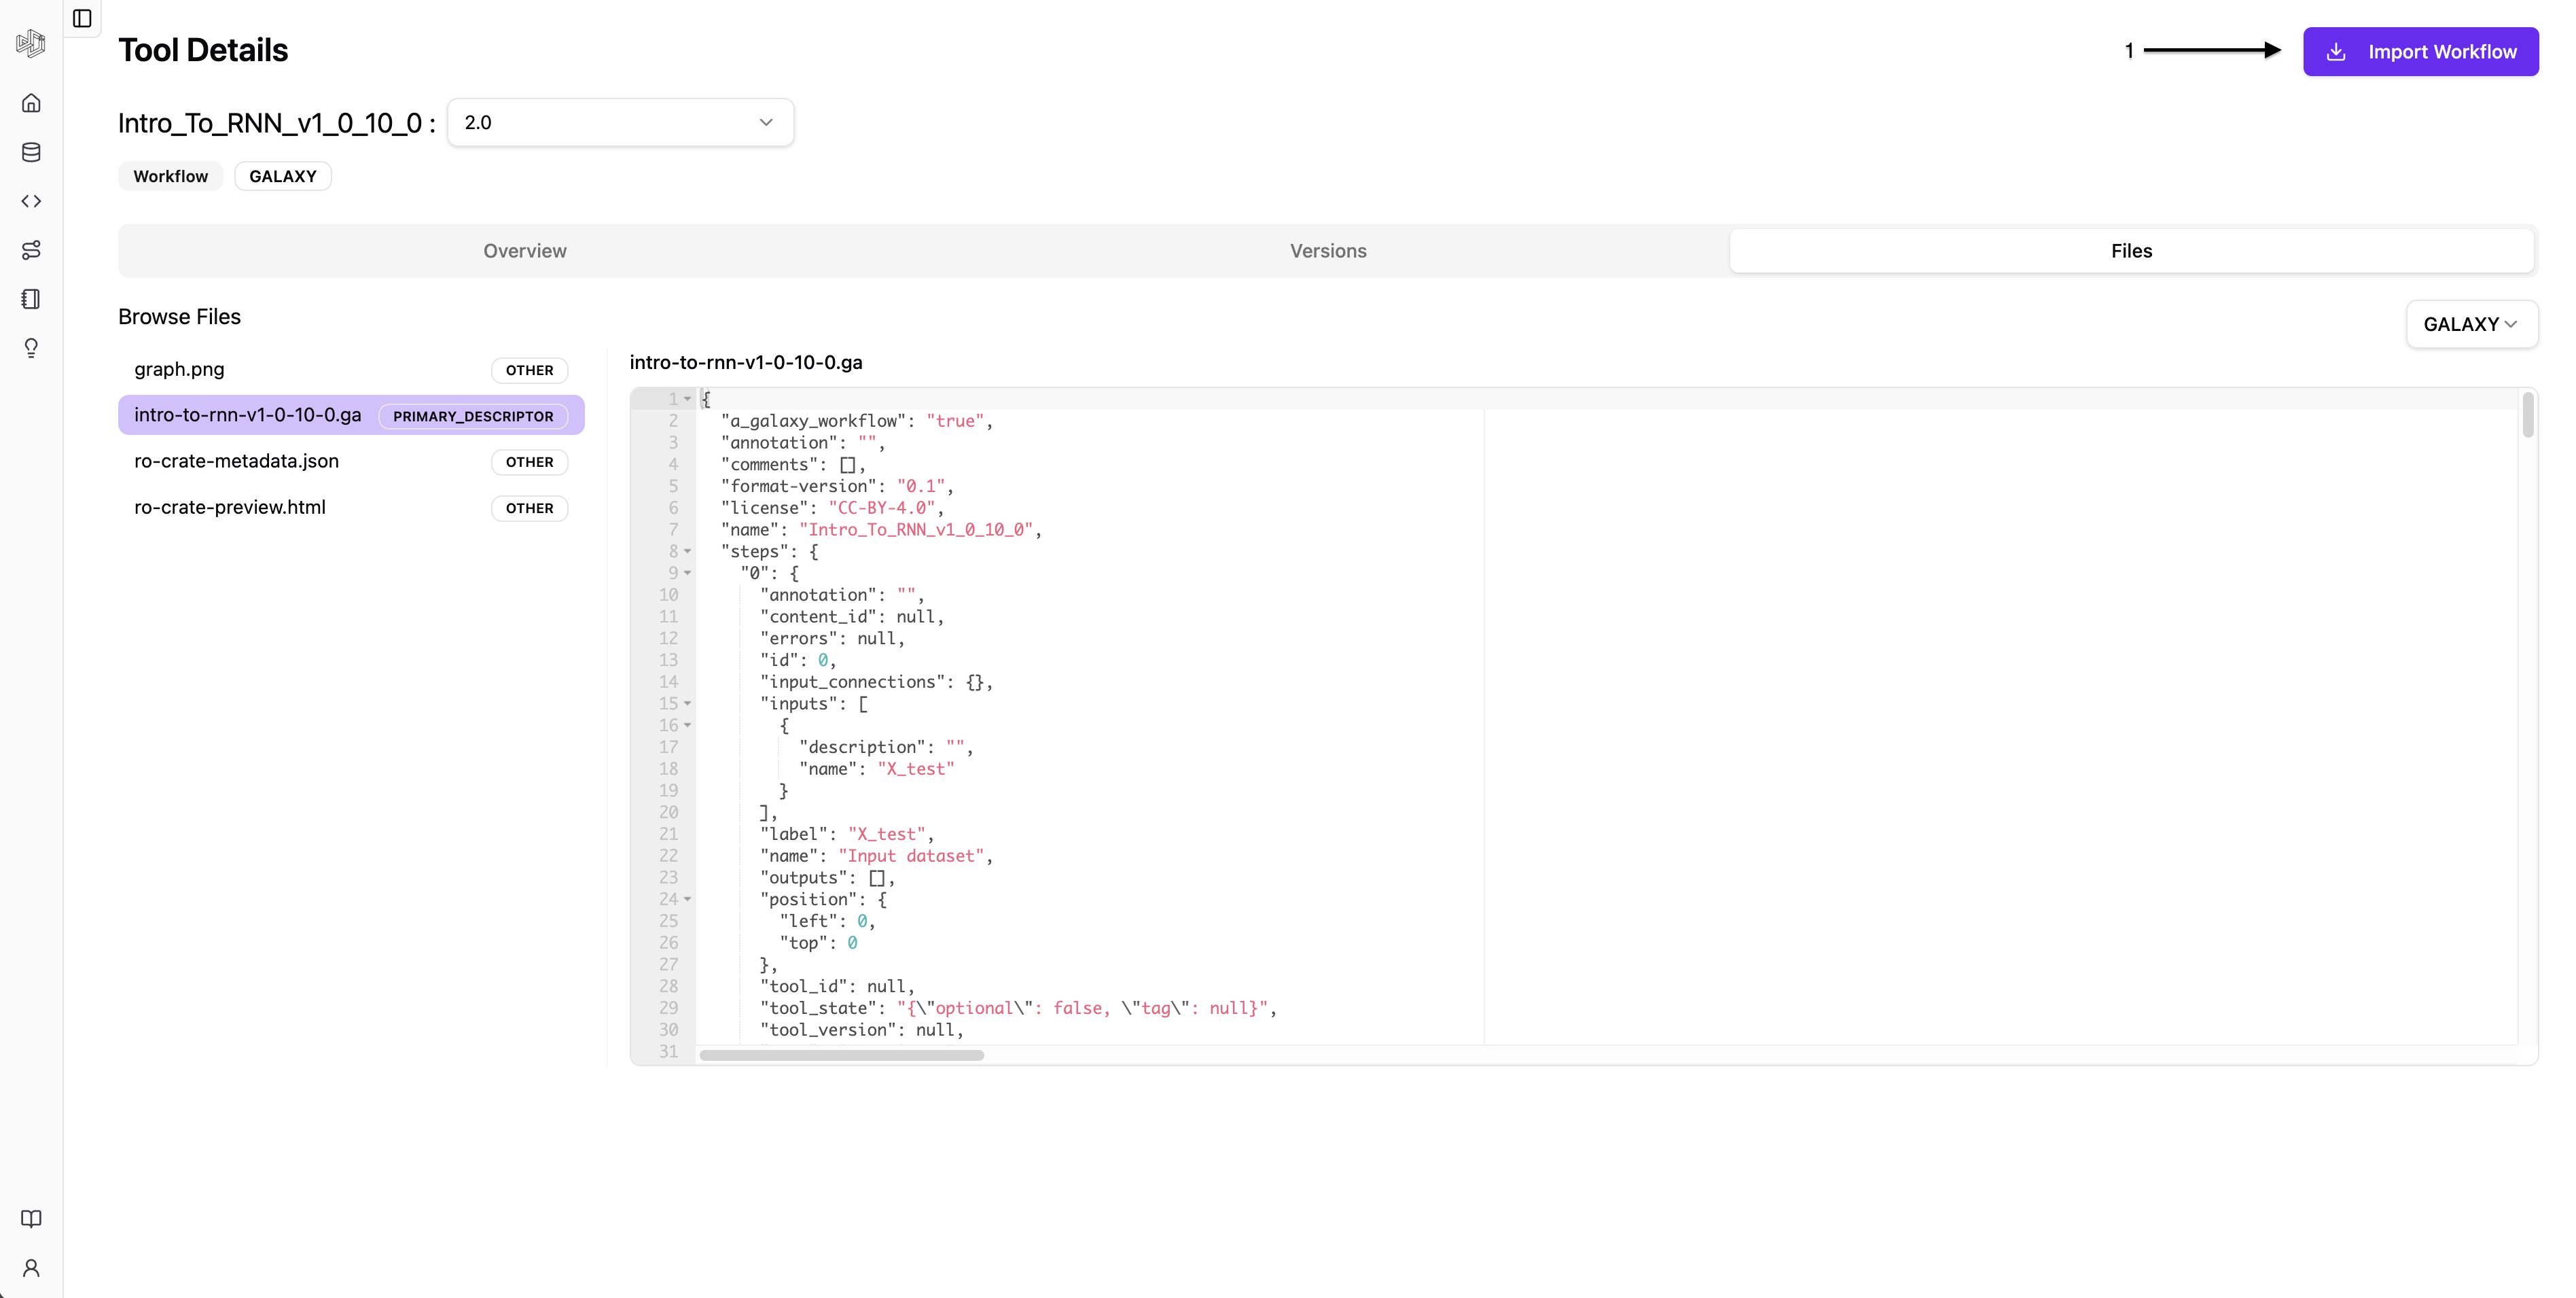
Task: Switch to the Overview tab
Action: pos(525,251)
